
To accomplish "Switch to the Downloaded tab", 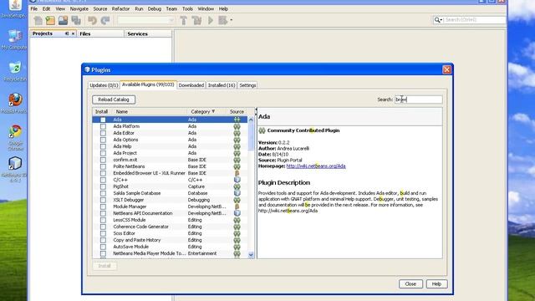I will pyautogui.click(x=191, y=85).
